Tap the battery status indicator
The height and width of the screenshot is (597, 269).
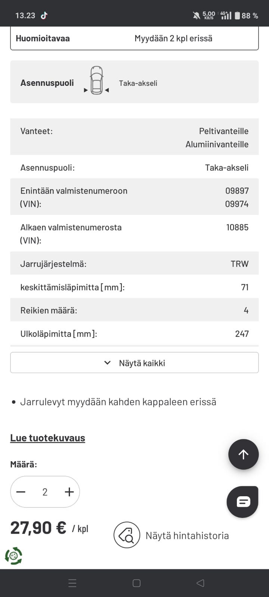tap(237, 15)
